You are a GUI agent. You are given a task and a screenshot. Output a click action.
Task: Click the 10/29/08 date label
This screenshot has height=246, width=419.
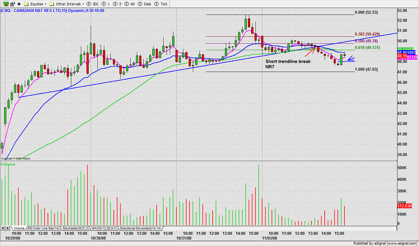pyautogui.click(x=13, y=238)
